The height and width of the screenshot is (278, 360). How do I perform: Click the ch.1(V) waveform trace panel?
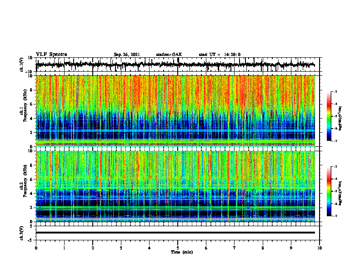pyautogui.click(x=178, y=65)
